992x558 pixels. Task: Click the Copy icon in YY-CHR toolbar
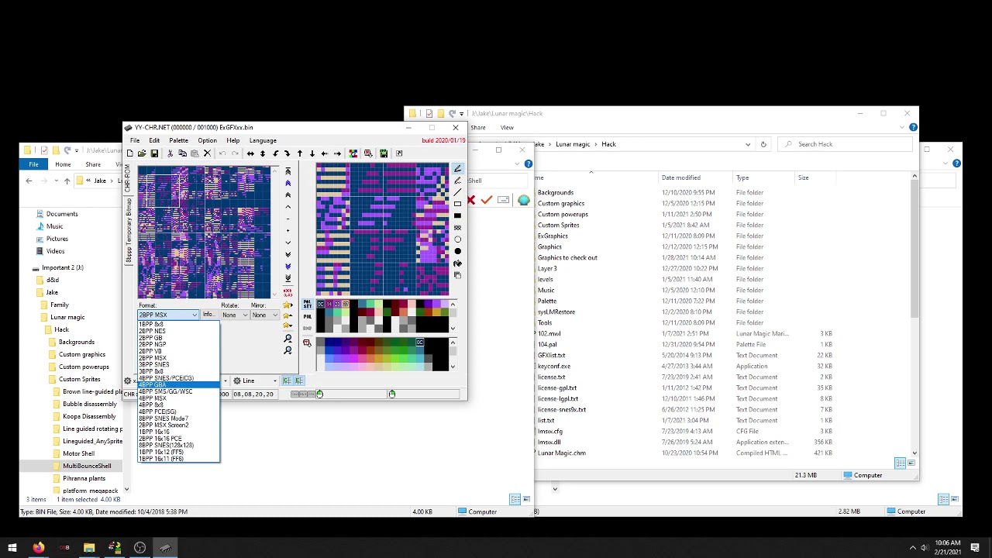[x=182, y=153]
